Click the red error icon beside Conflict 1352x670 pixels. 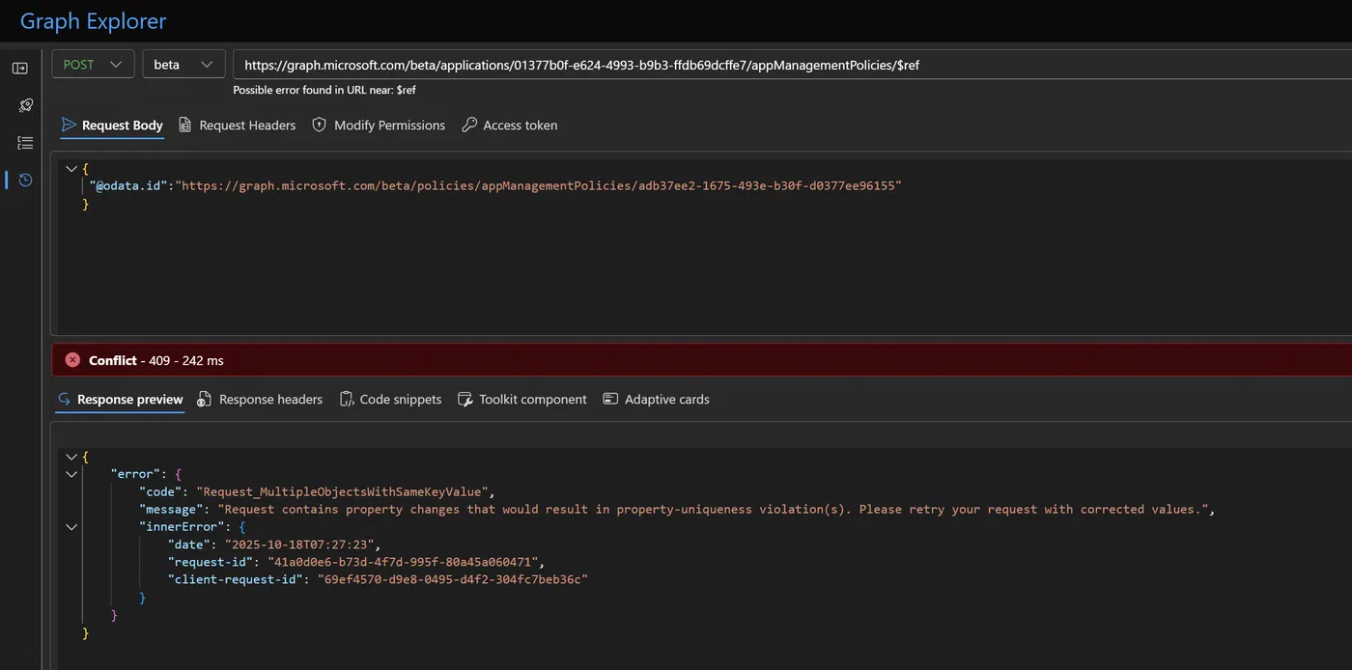(x=72, y=360)
